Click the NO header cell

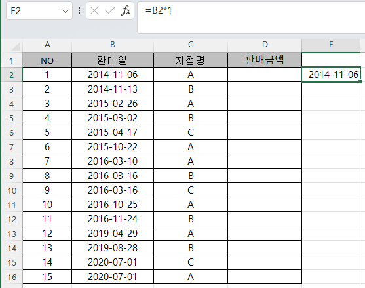pos(47,60)
